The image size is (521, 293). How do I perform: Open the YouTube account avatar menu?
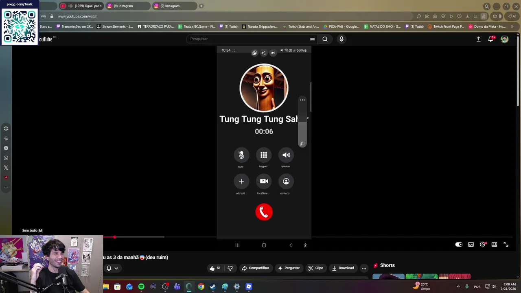pos(504,39)
